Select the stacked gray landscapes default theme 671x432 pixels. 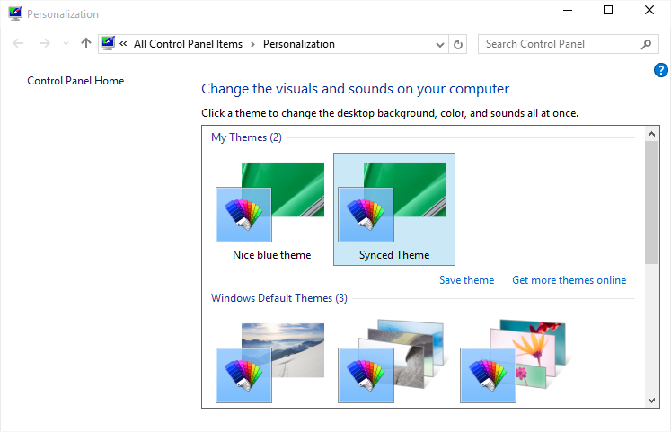(x=393, y=361)
